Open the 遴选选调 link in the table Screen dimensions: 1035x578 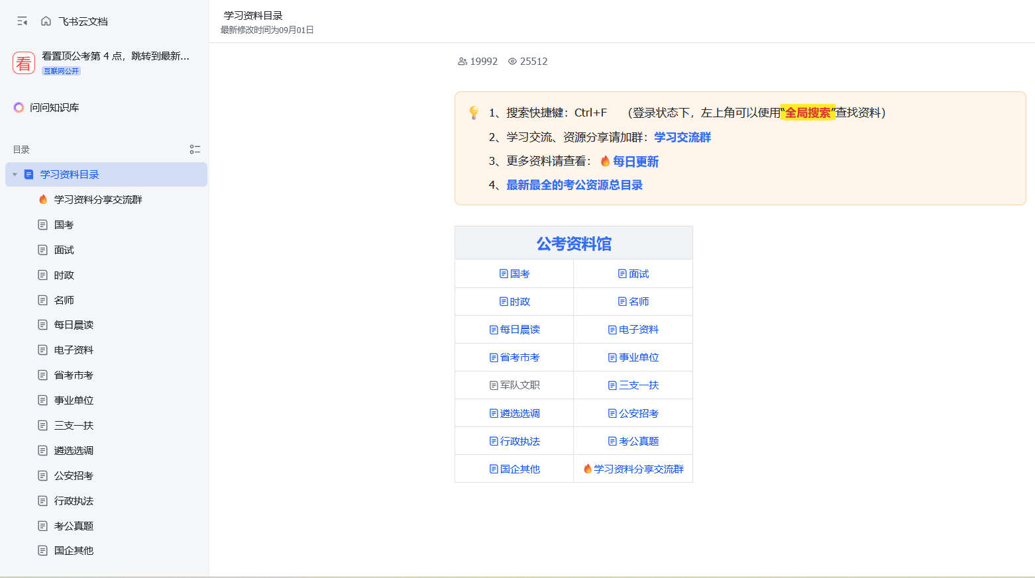click(x=514, y=414)
